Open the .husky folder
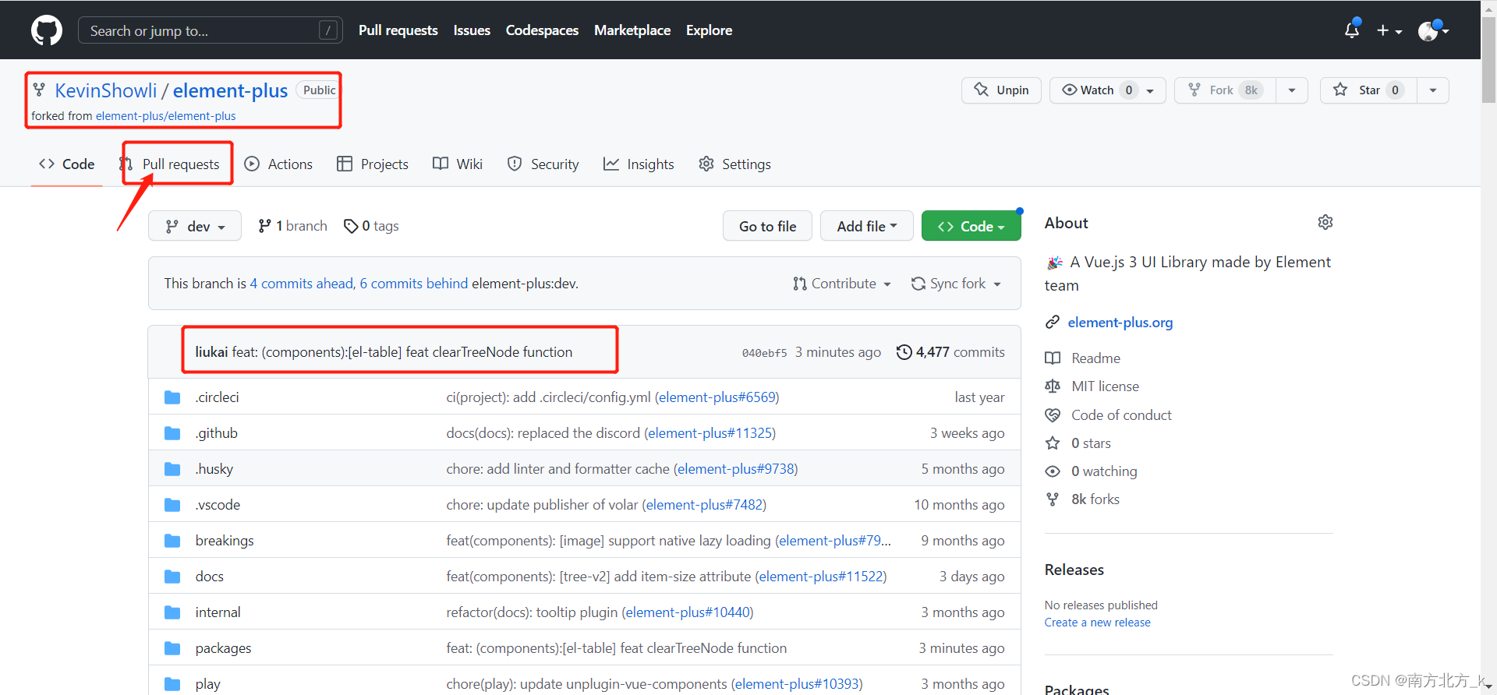Viewport: 1497px width, 695px height. tap(214, 469)
